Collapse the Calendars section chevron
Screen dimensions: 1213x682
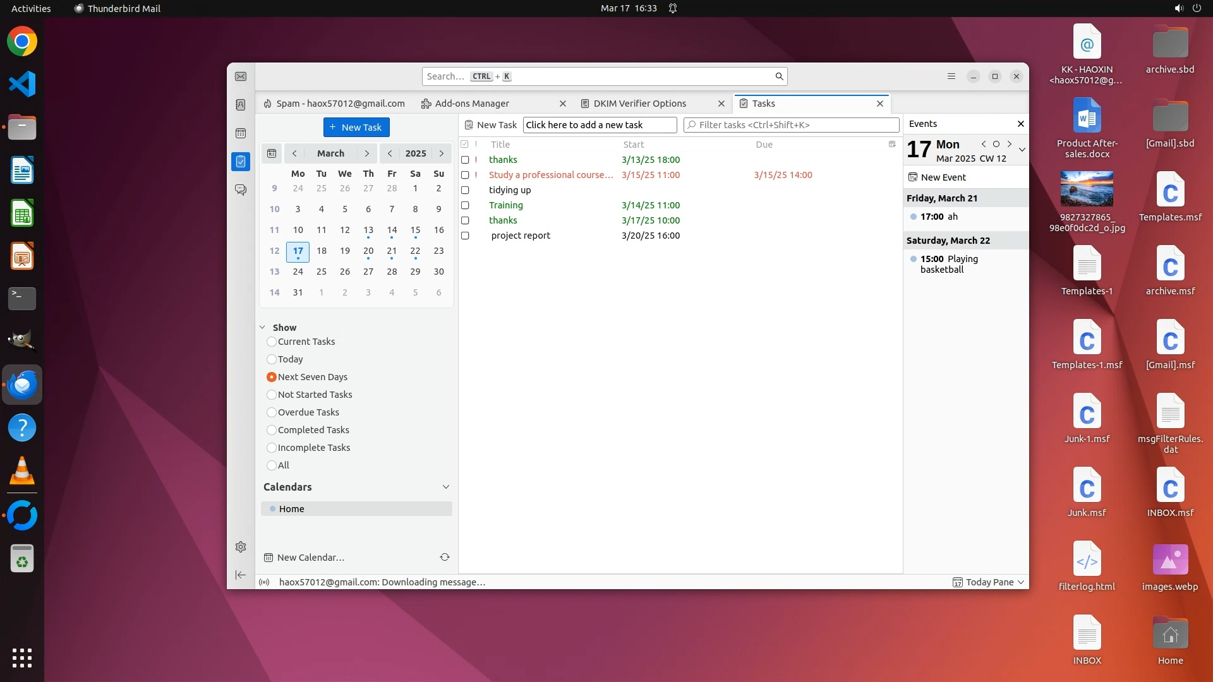(446, 487)
